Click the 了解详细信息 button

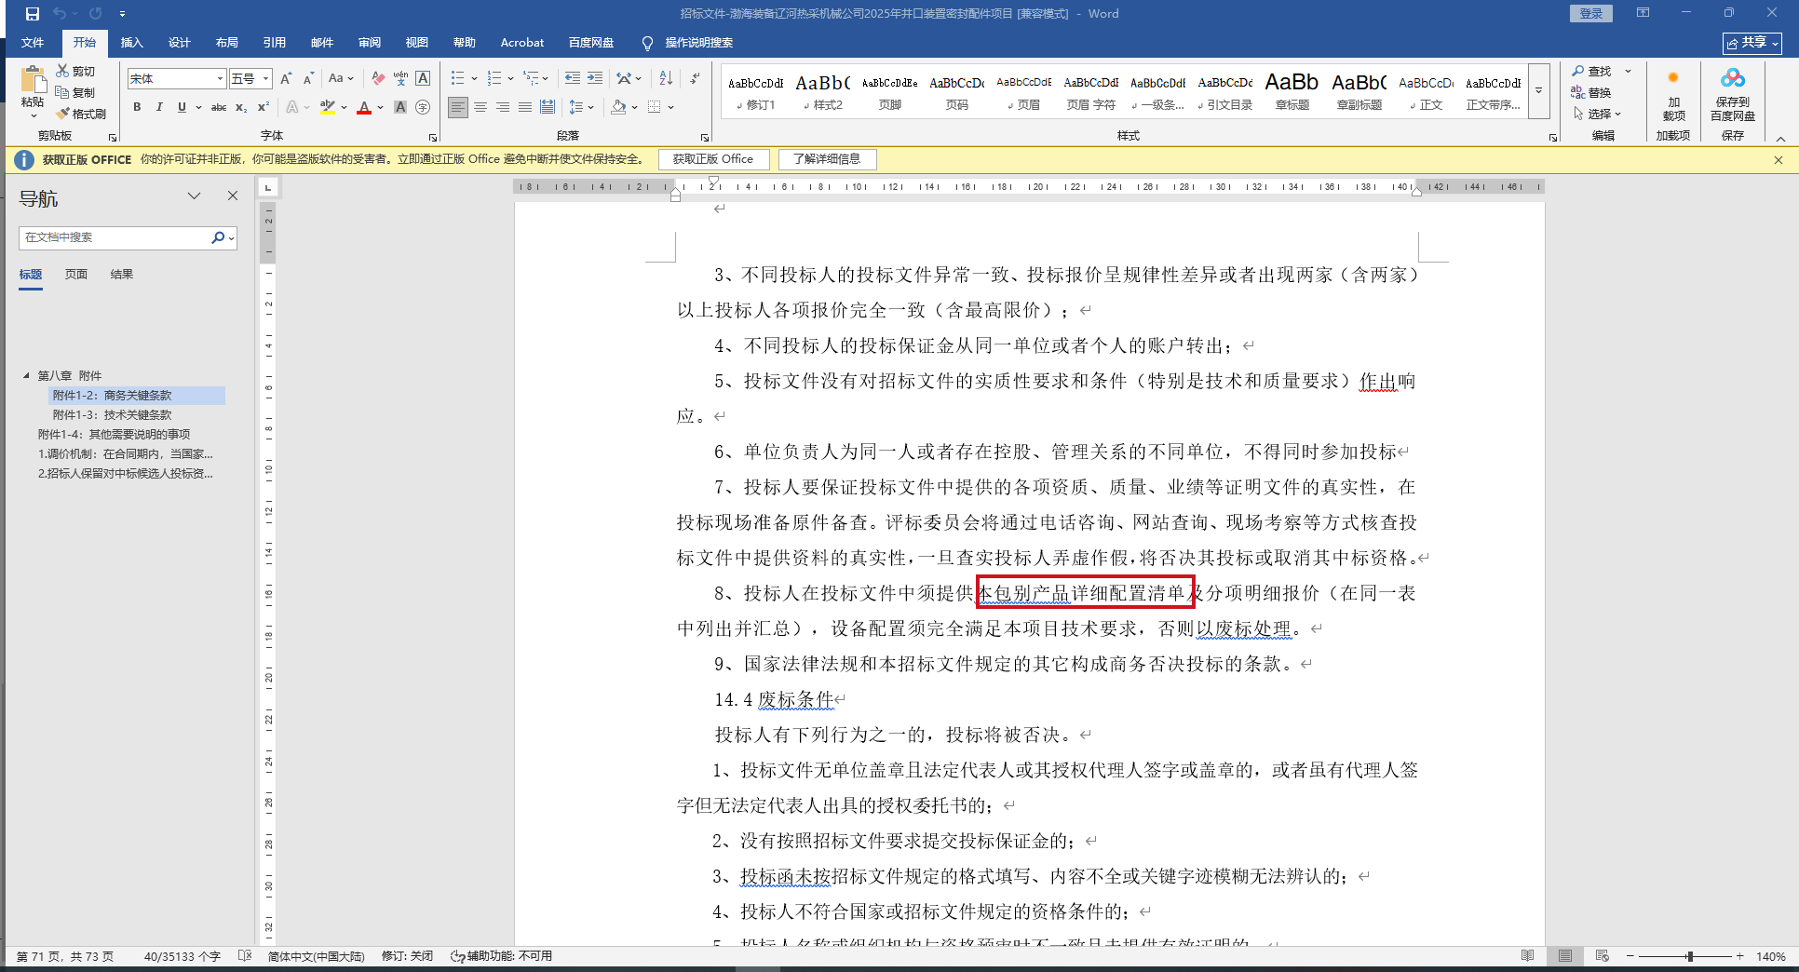pyautogui.click(x=827, y=159)
